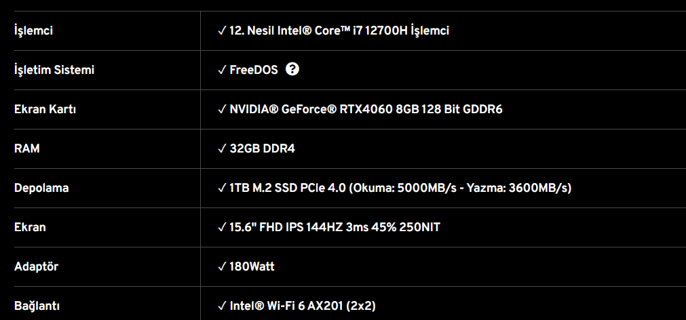Click the Intel Core i7 12700H processor text
The width and height of the screenshot is (686, 320).
(x=339, y=31)
